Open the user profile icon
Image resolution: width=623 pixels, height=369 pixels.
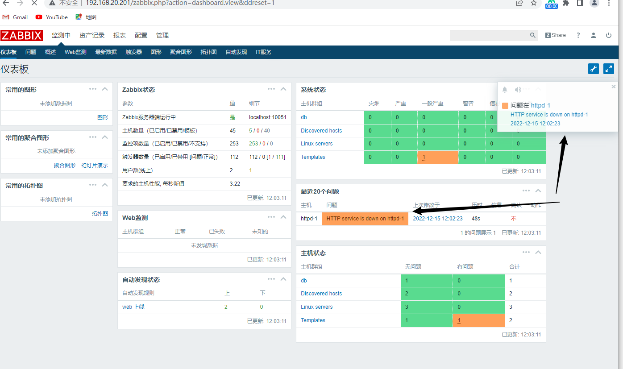pos(593,35)
